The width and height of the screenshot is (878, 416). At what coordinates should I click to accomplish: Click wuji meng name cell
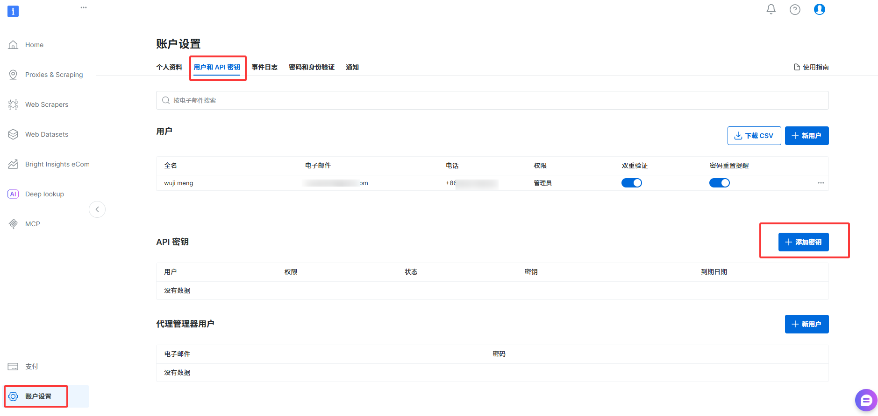[178, 183]
